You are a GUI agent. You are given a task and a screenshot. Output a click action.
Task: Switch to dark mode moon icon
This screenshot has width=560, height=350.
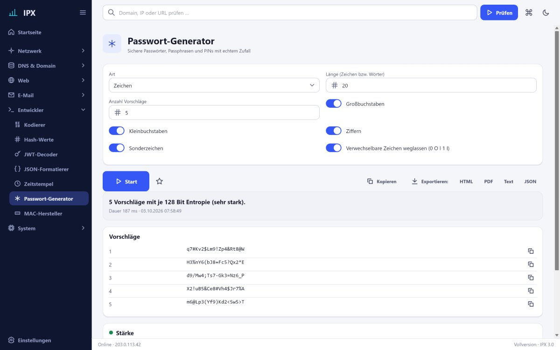click(546, 13)
